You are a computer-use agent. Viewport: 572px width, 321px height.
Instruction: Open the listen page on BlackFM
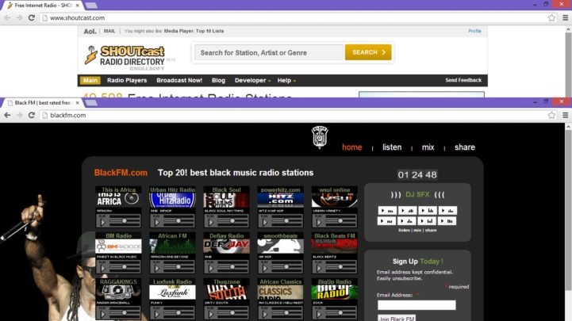click(392, 147)
